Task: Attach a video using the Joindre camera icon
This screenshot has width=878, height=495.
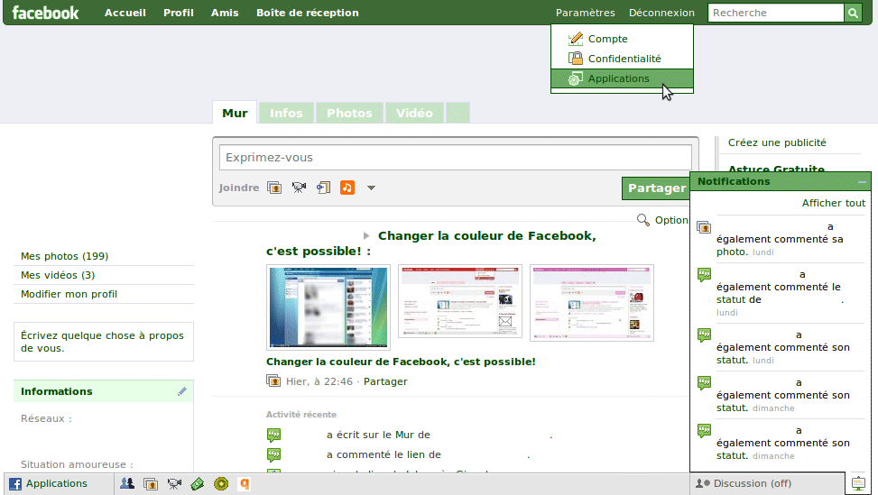Action: tap(299, 188)
